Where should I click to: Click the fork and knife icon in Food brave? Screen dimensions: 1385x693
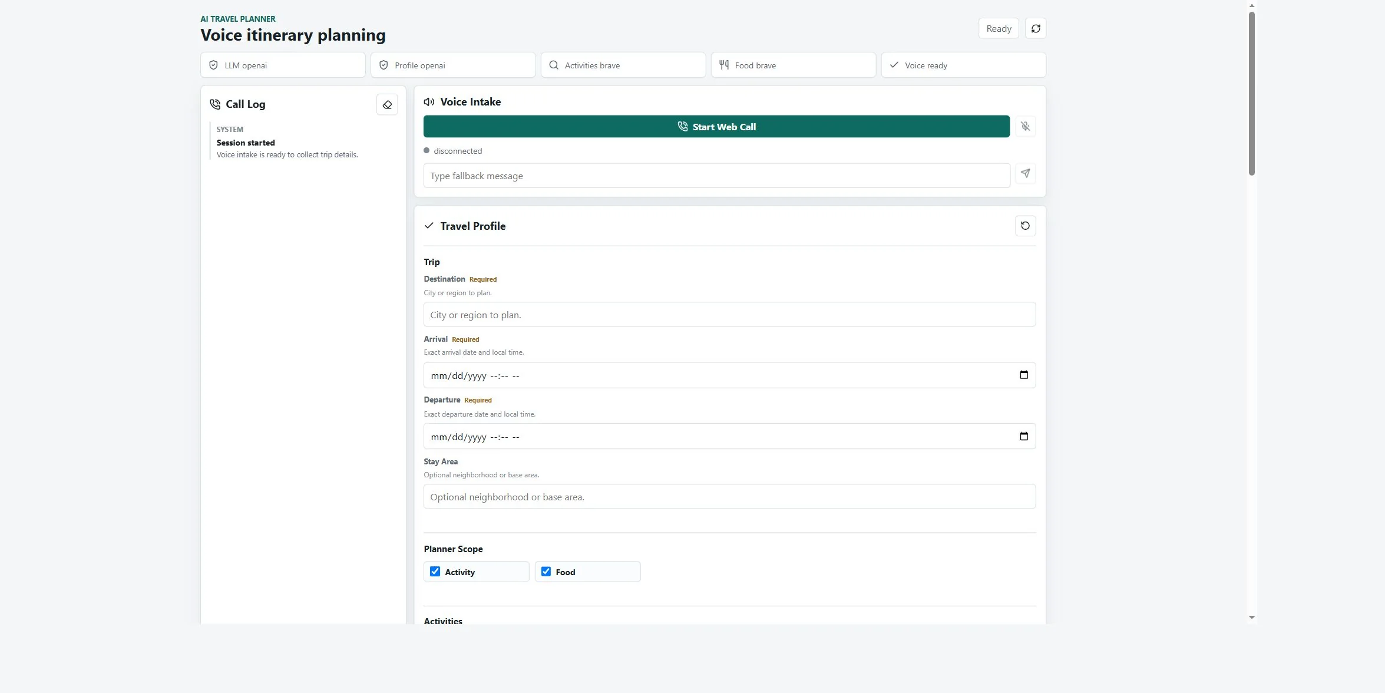click(724, 65)
